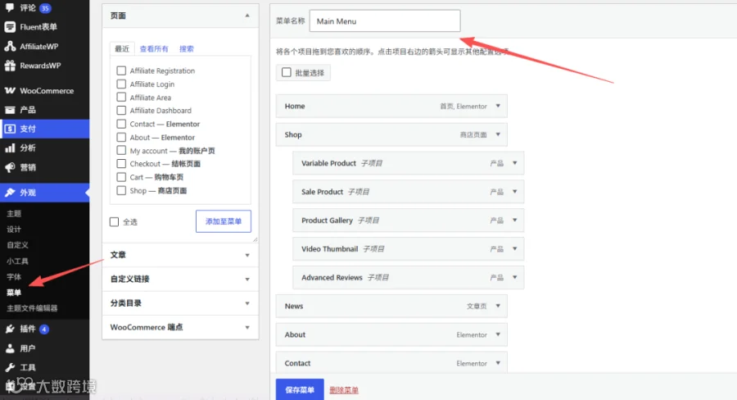Click Add to Menu (添加至菜单) button
The image size is (737, 400).
(x=224, y=221)
